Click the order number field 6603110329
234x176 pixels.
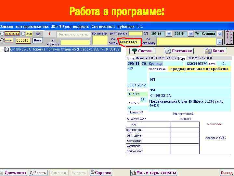pos(129,42)
